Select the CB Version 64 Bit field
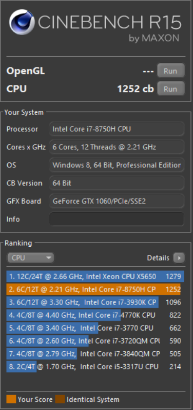 click(117, 183)
